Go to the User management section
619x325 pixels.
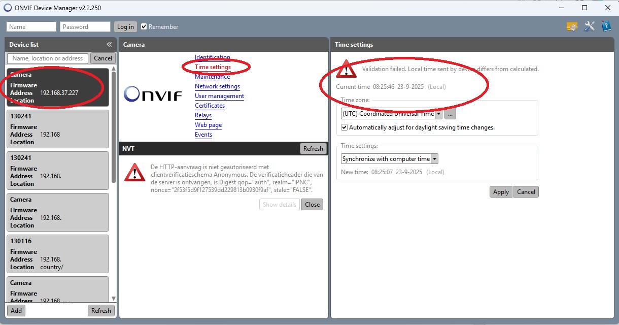tap(219, 96)
